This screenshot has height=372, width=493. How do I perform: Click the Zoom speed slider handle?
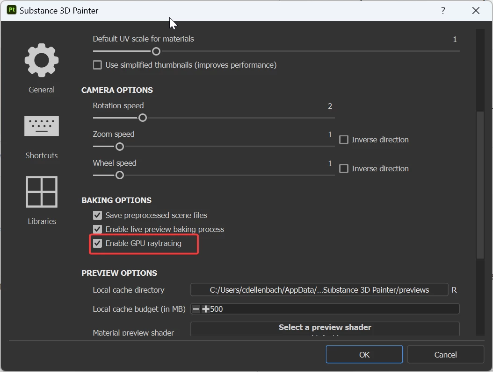point(119,147)
